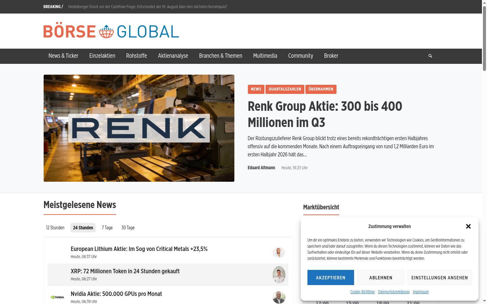Screen dimensions: 487x304
Task: Click the 'Heute, 08:37 Uhr' timestamp
Action: pyautogui.click(x=84, y=257)
